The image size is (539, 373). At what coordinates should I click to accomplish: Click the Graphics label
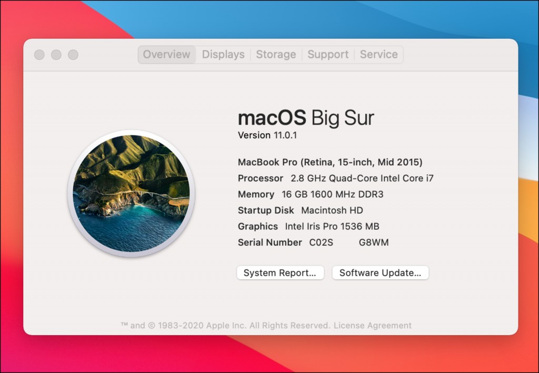258,226
